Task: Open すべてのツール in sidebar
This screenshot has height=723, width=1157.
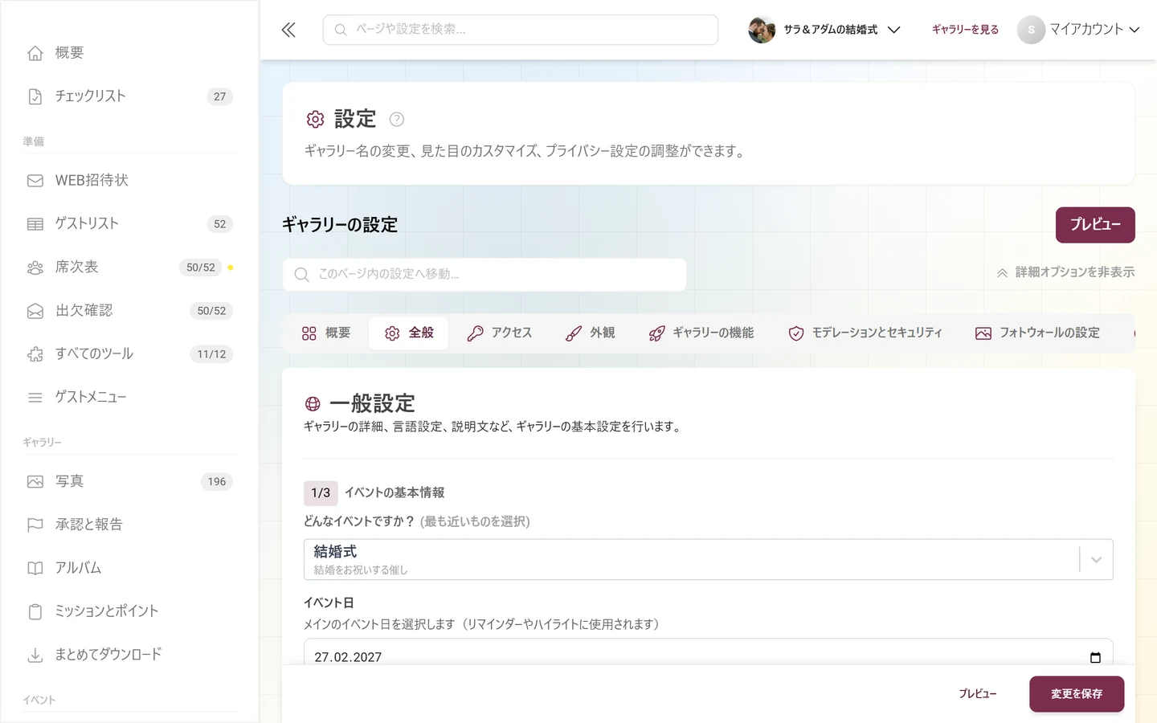Action: [x=129, y=354]
